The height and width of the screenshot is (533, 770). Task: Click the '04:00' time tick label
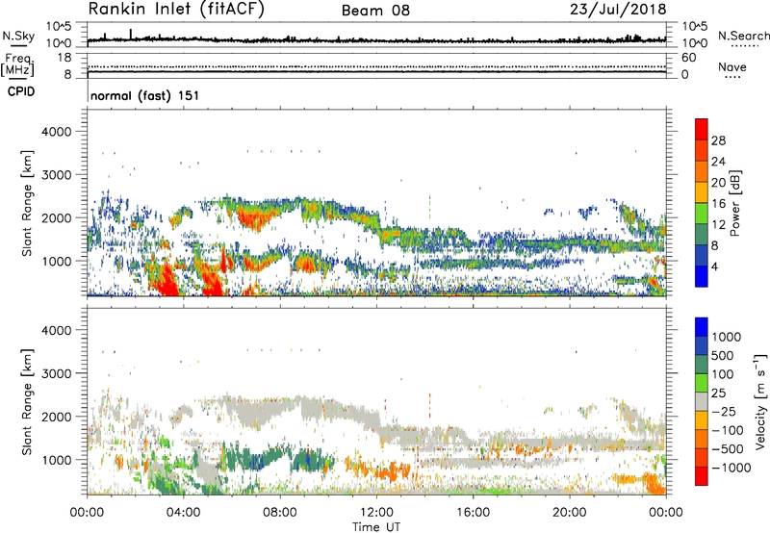tap(183, 513)
